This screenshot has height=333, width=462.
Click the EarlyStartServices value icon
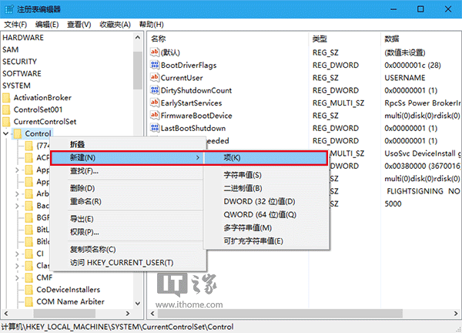pos(154,103)
